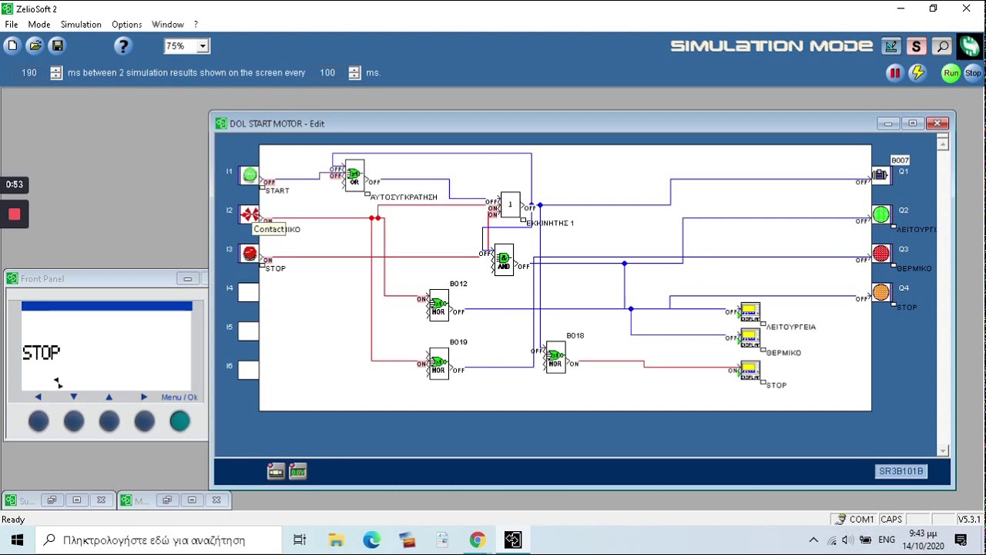
Task: Select the STOP display block
Action: click(750, 371)
